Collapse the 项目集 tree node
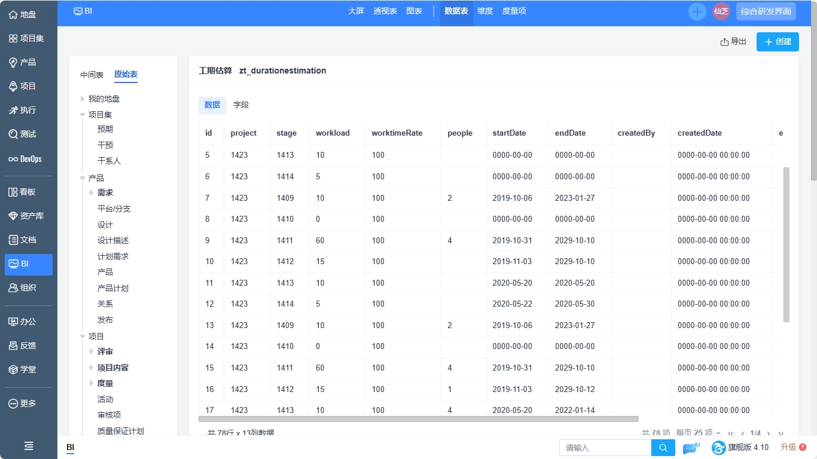The width and height of the screenshot is (817, 459). (x=82, y=114)
